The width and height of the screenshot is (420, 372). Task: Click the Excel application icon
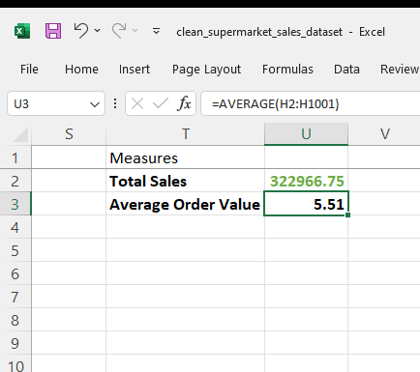(22, 31)
